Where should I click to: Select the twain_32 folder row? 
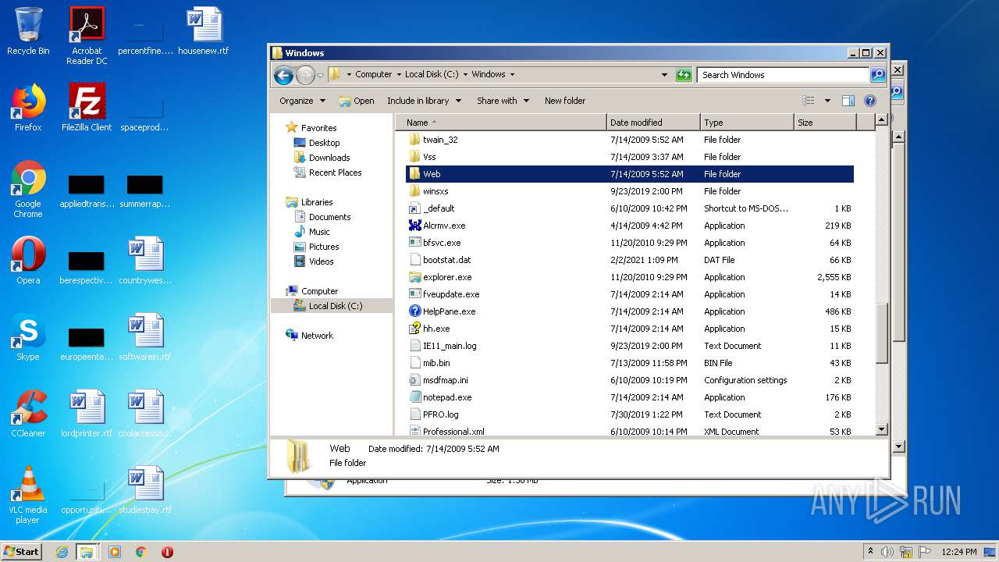[x=631, y=140]
